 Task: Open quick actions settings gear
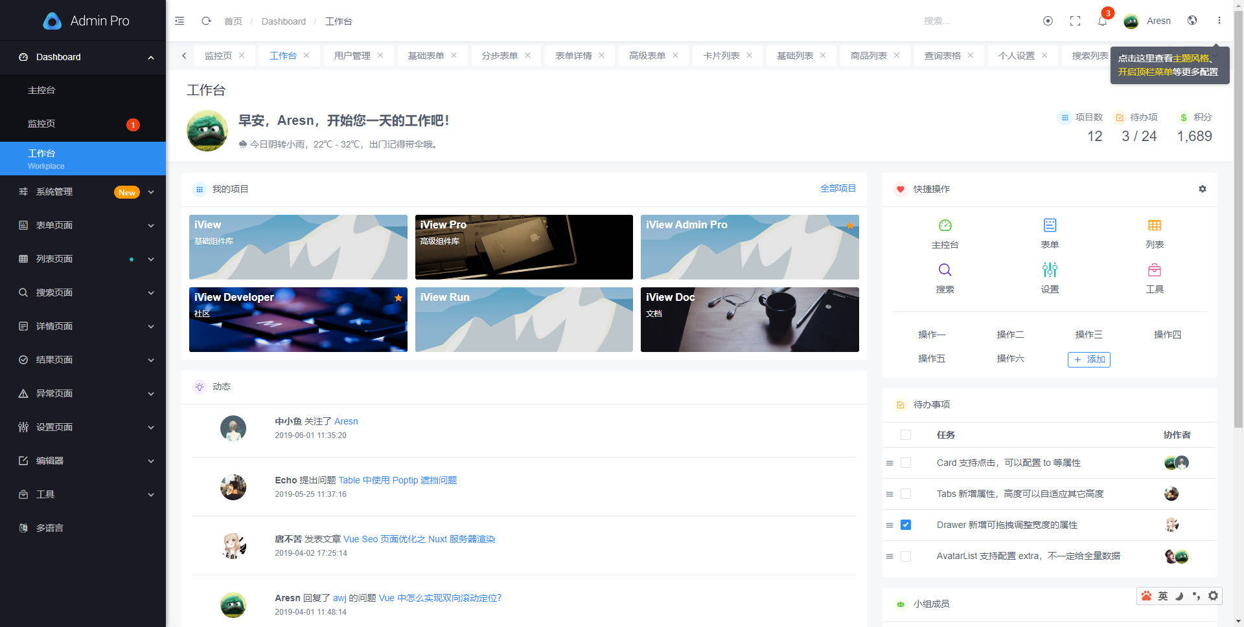pyautogui.click(x=1203, y=189)
